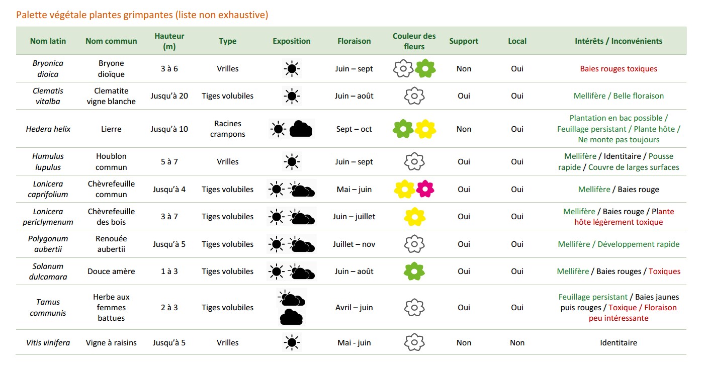The image size is (704, 366).
Task: Click the 'Avril – juin' flowering cell
Action: [x=354, y=307]
